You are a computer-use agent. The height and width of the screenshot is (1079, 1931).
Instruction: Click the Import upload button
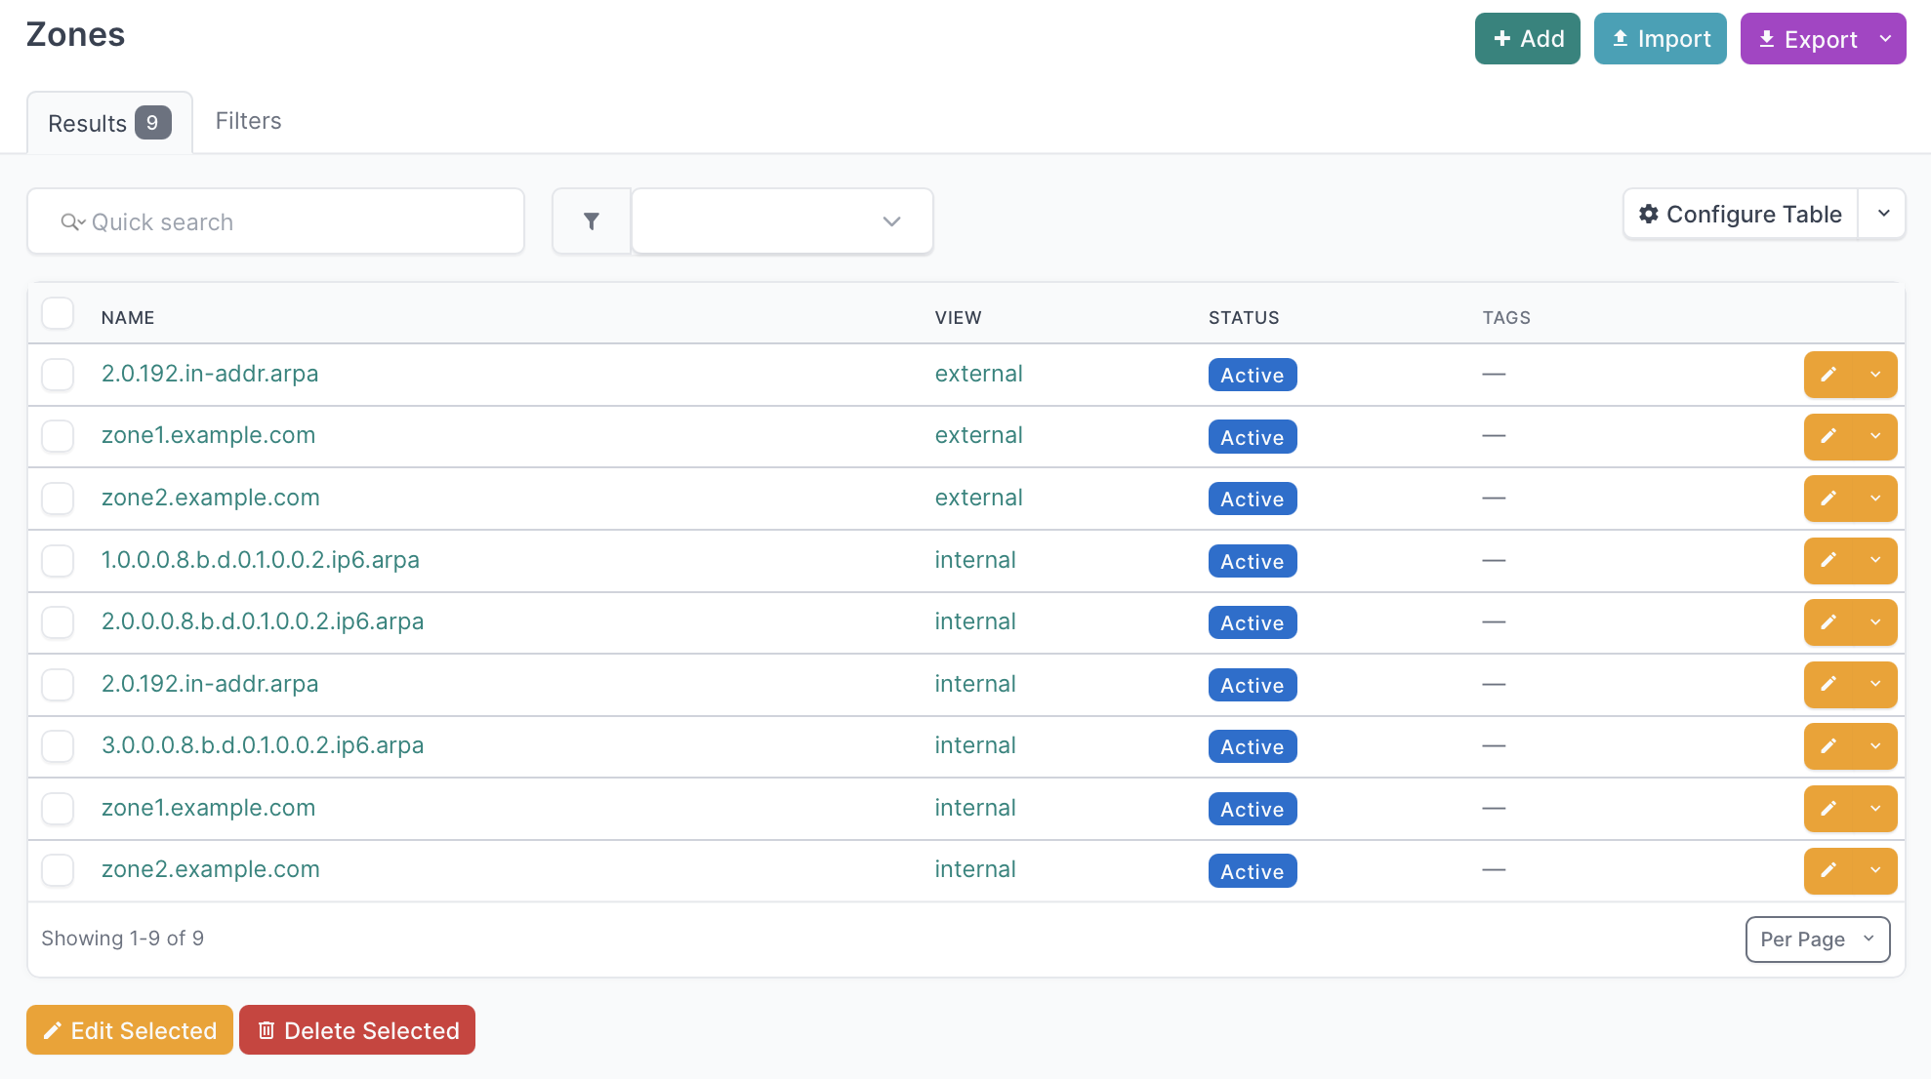[1660, 39]
